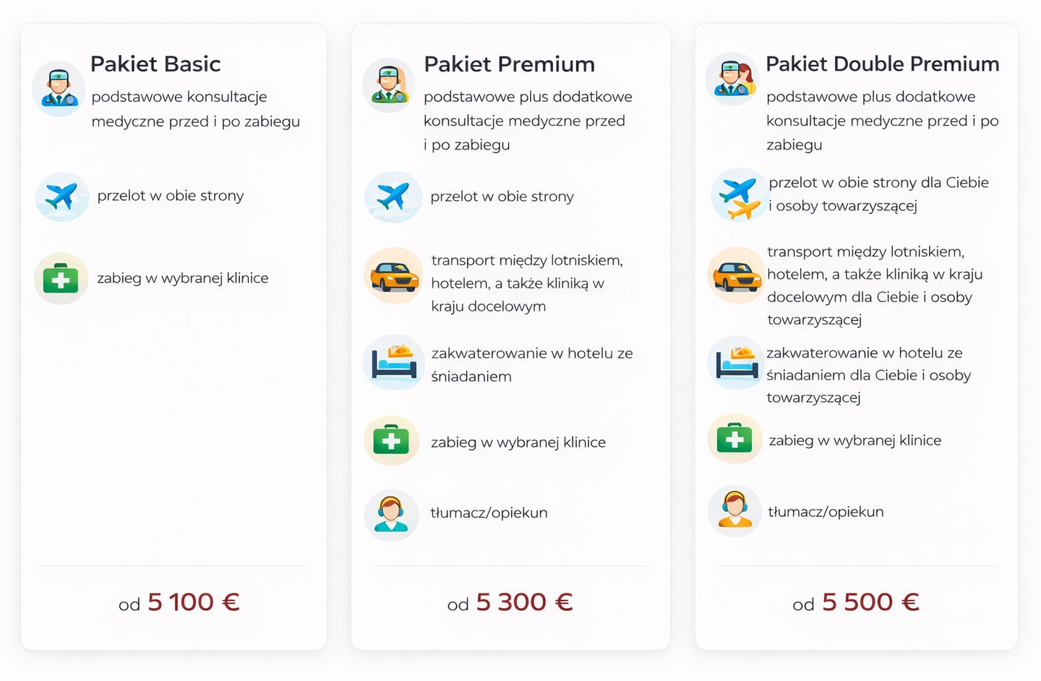Click the taxi icon in Pakiet Double Premium
The image size is (1041, 681).
(736, 275)
